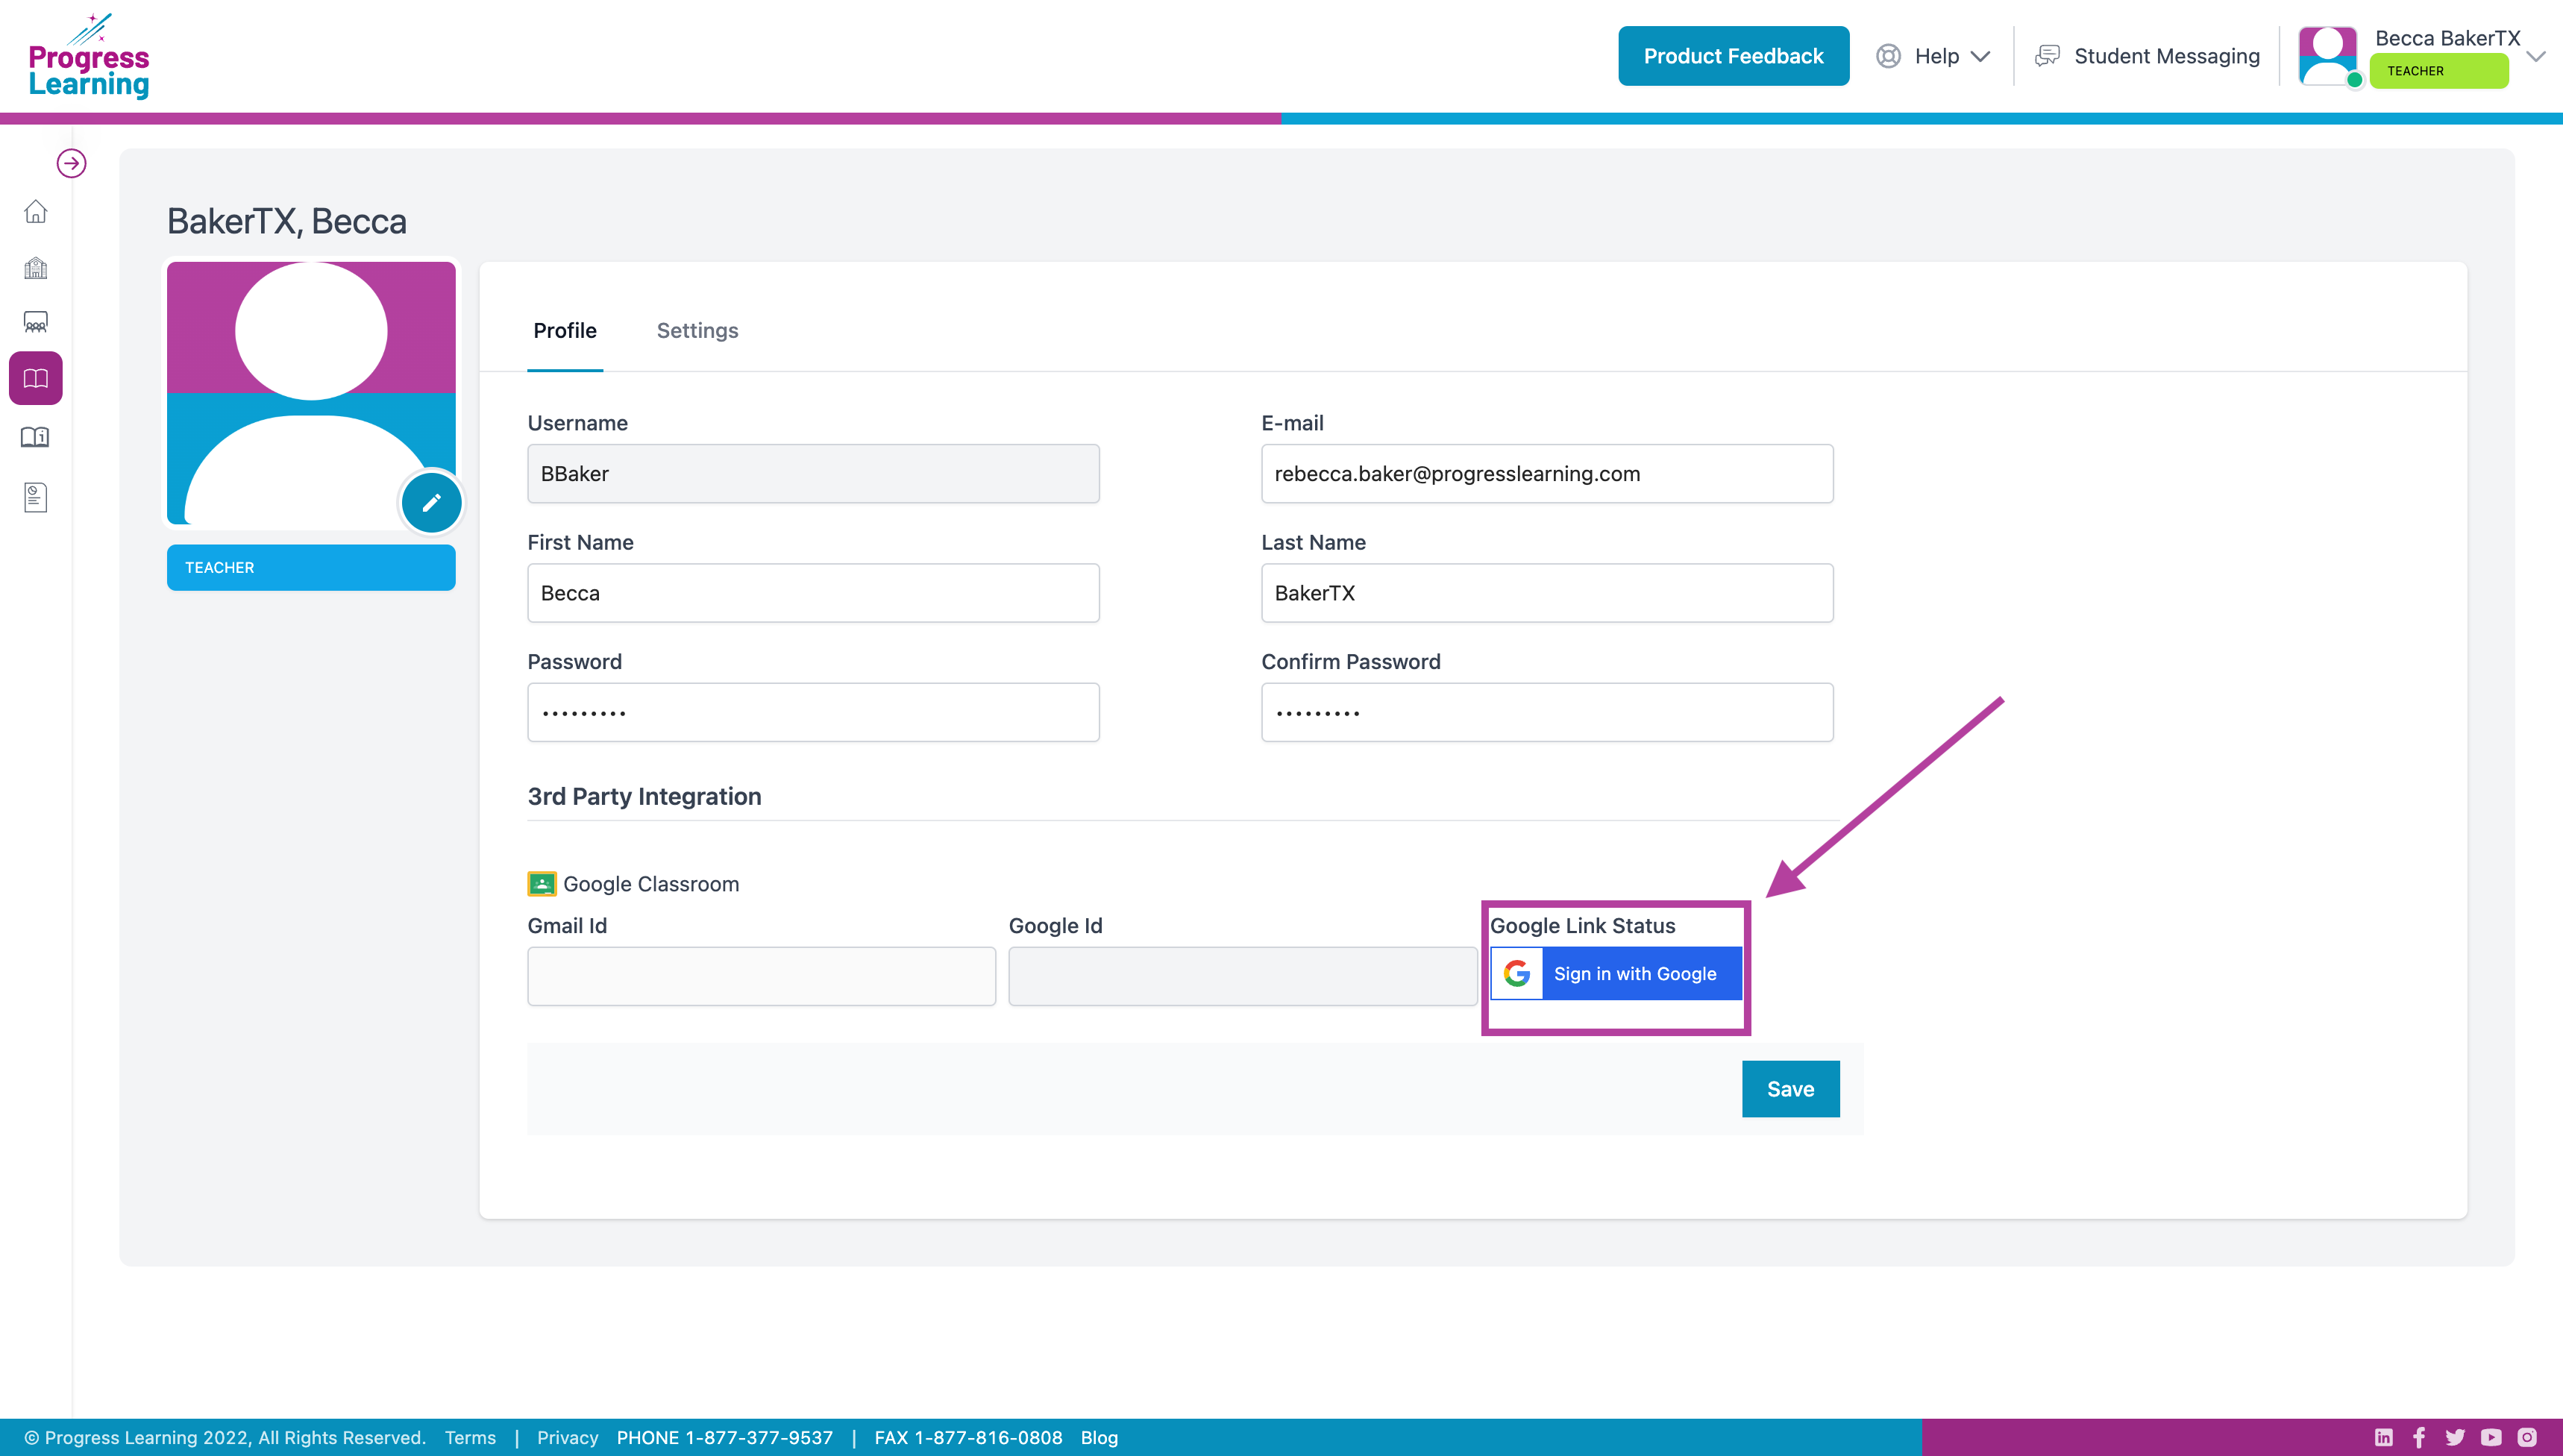Click the Confirm Password field
2563x1456 pixels.
(1547, 712)
